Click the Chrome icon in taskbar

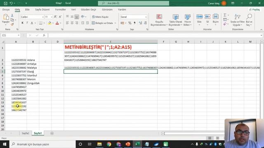coord(109,144)
